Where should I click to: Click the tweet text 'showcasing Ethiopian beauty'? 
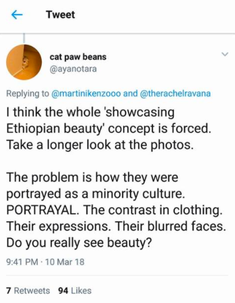[x=90, y=120]
